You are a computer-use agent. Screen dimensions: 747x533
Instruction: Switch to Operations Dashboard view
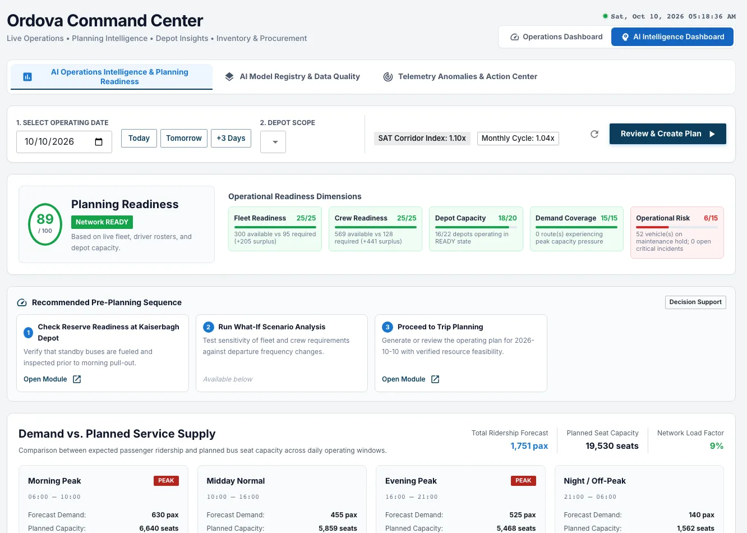pos(556,37)
